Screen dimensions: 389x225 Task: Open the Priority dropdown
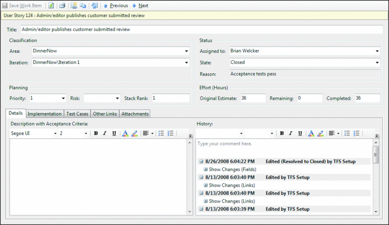point(63,98)
